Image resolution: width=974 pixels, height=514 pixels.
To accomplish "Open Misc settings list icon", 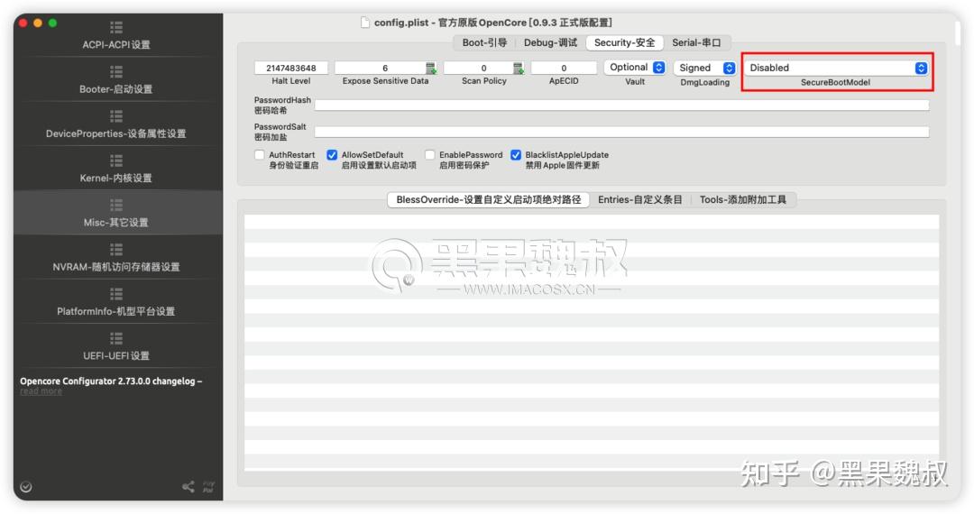I will (x=116, y=205).
